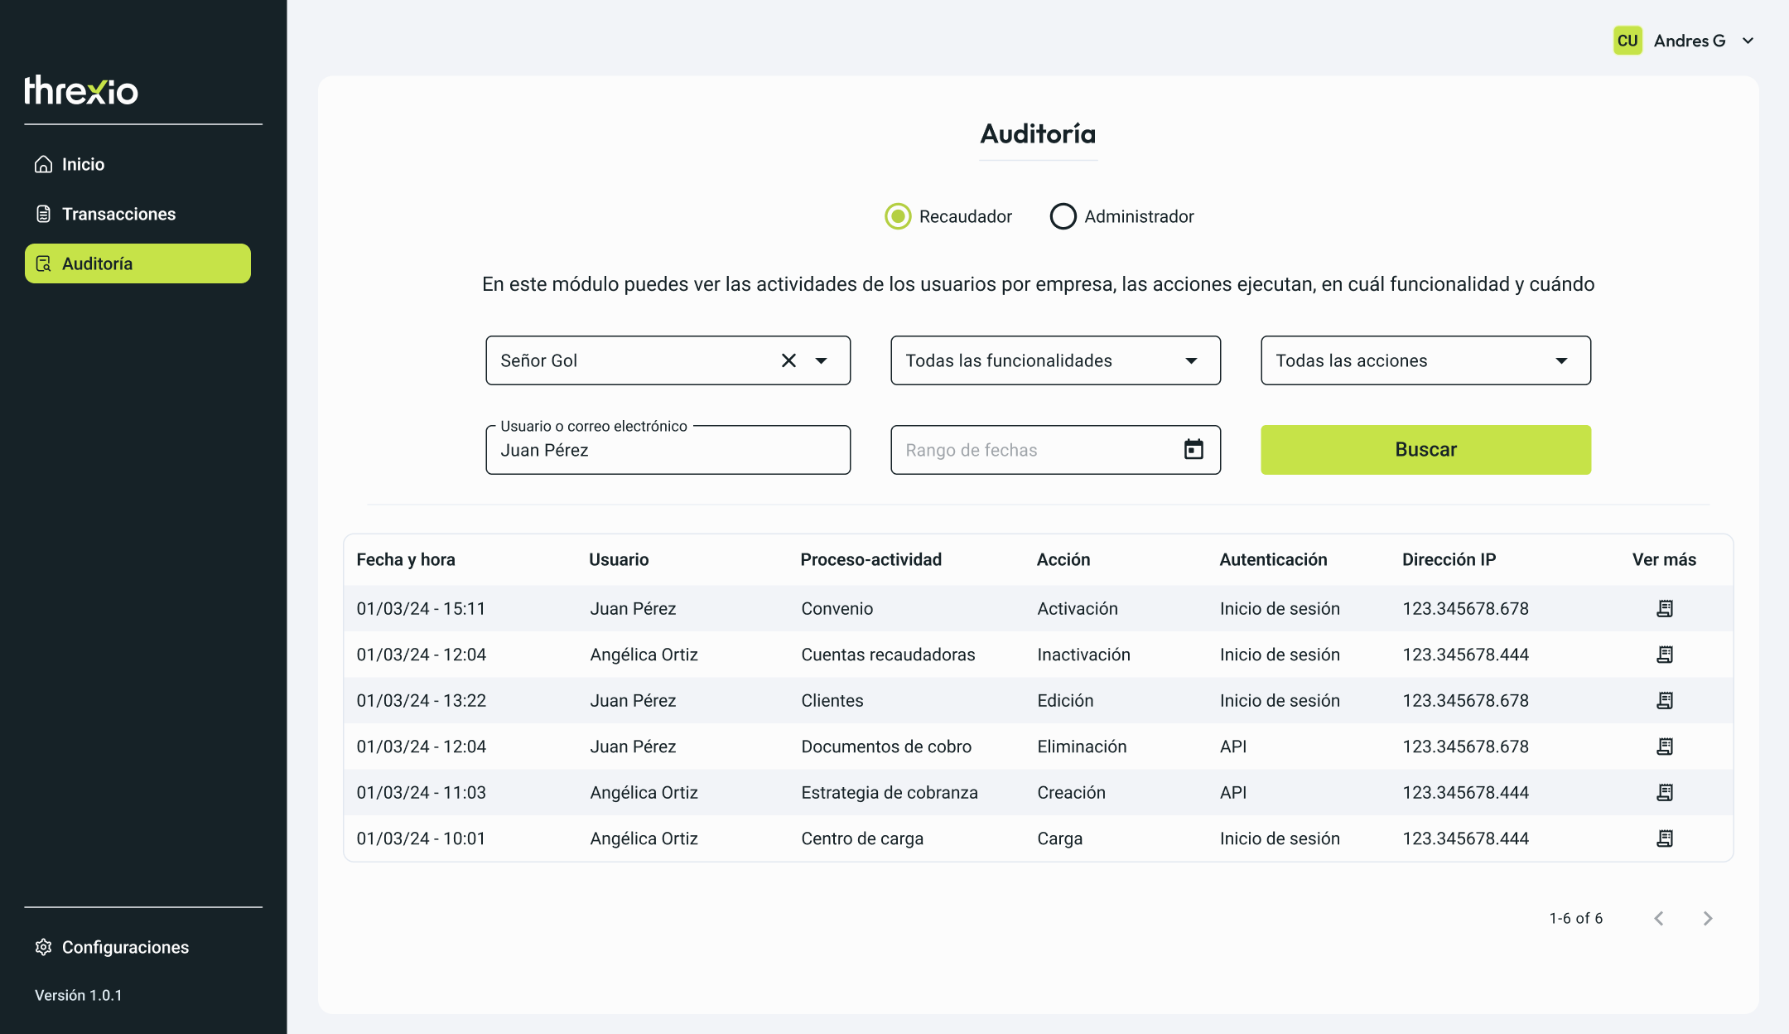Select the Recaudador radio option
The width and height of the screenshot is (1789, 1034).
point(898,216)
